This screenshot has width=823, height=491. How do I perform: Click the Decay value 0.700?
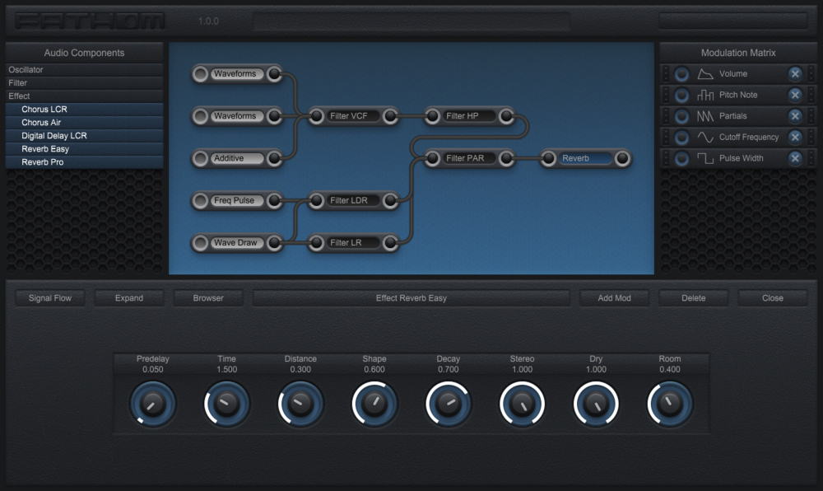[x=449, y=370]
